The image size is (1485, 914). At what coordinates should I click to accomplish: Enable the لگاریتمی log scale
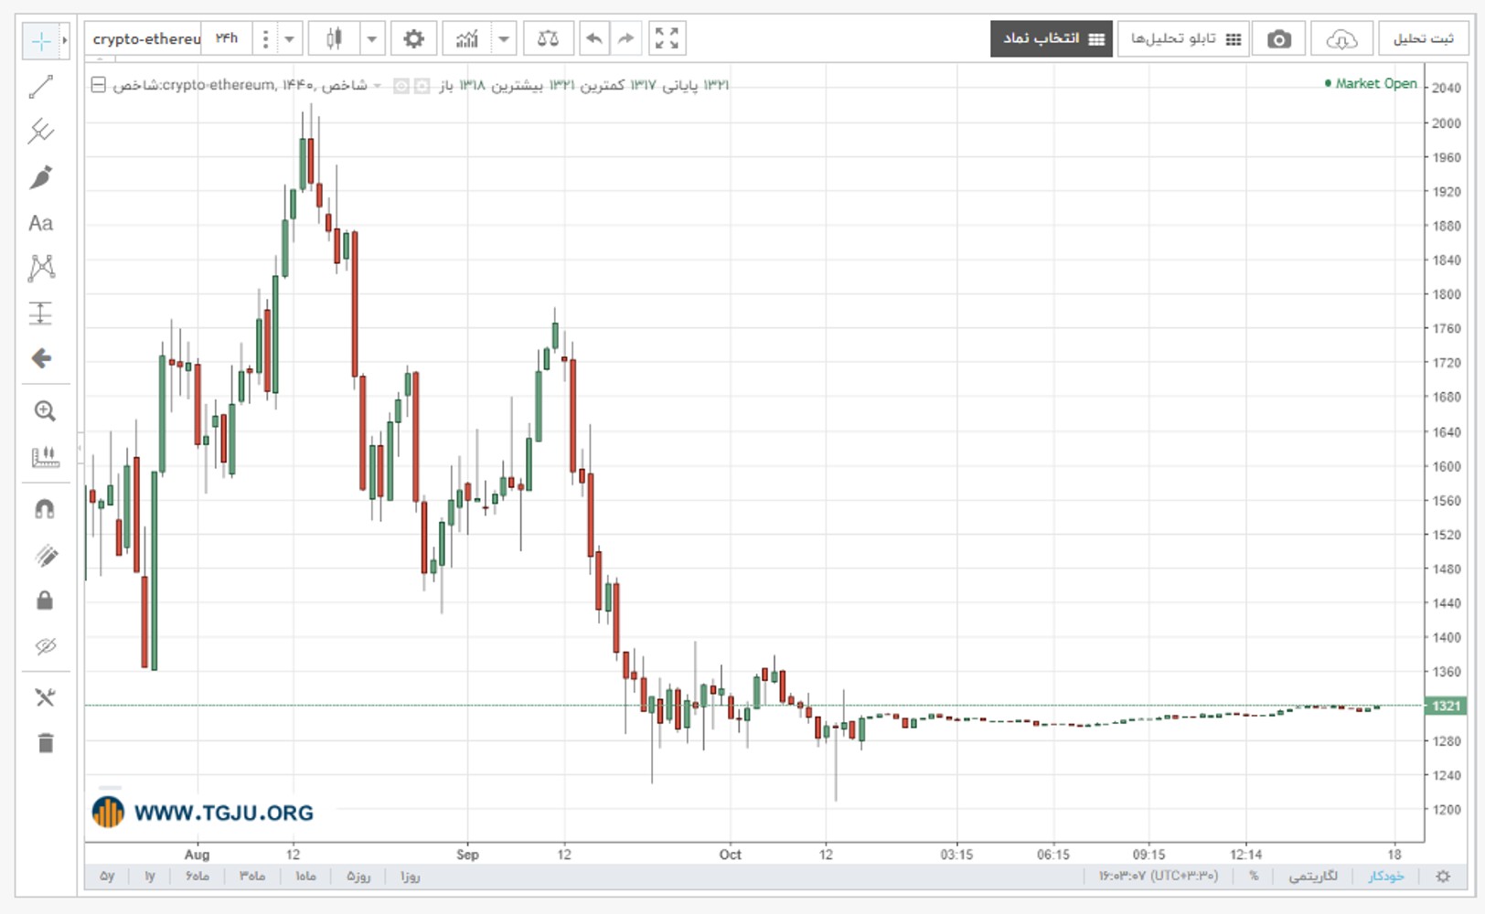coord(1312,876)
